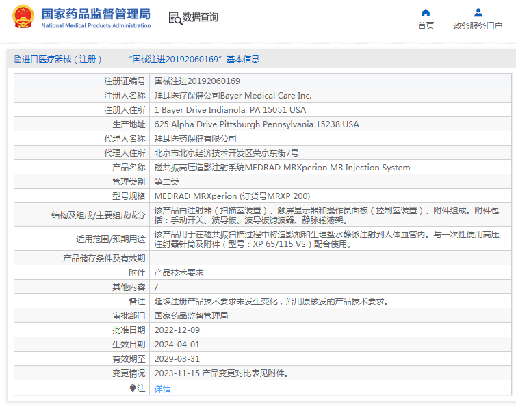Click the 备注 row label

coord(137,302)
